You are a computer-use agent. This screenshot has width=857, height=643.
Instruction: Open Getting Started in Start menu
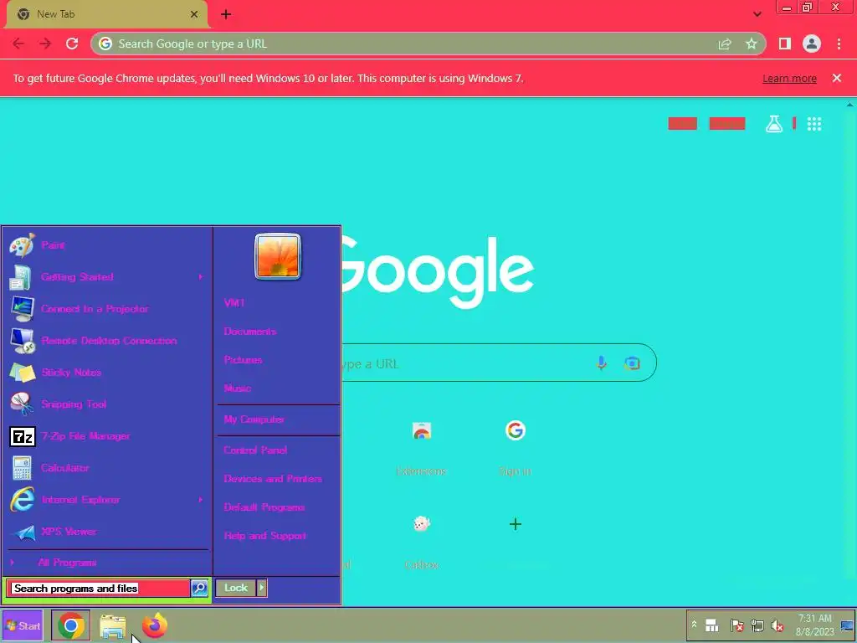107,276
